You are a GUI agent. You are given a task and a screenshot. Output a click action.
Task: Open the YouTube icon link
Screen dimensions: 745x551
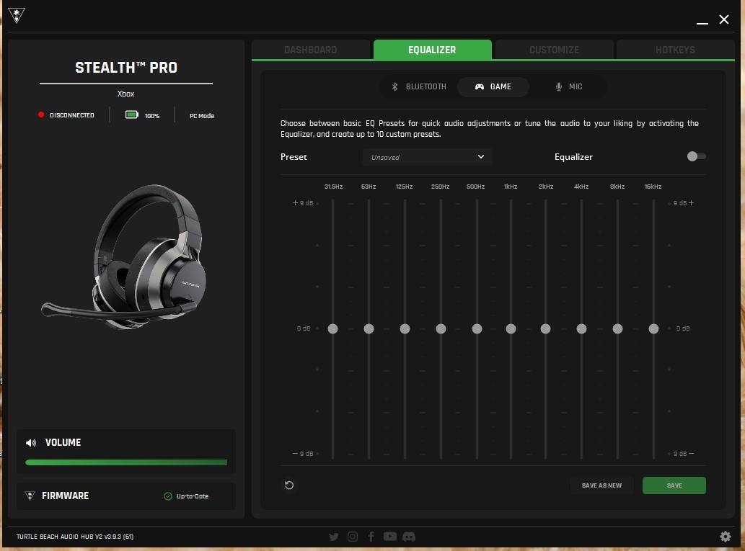(390, 537)
